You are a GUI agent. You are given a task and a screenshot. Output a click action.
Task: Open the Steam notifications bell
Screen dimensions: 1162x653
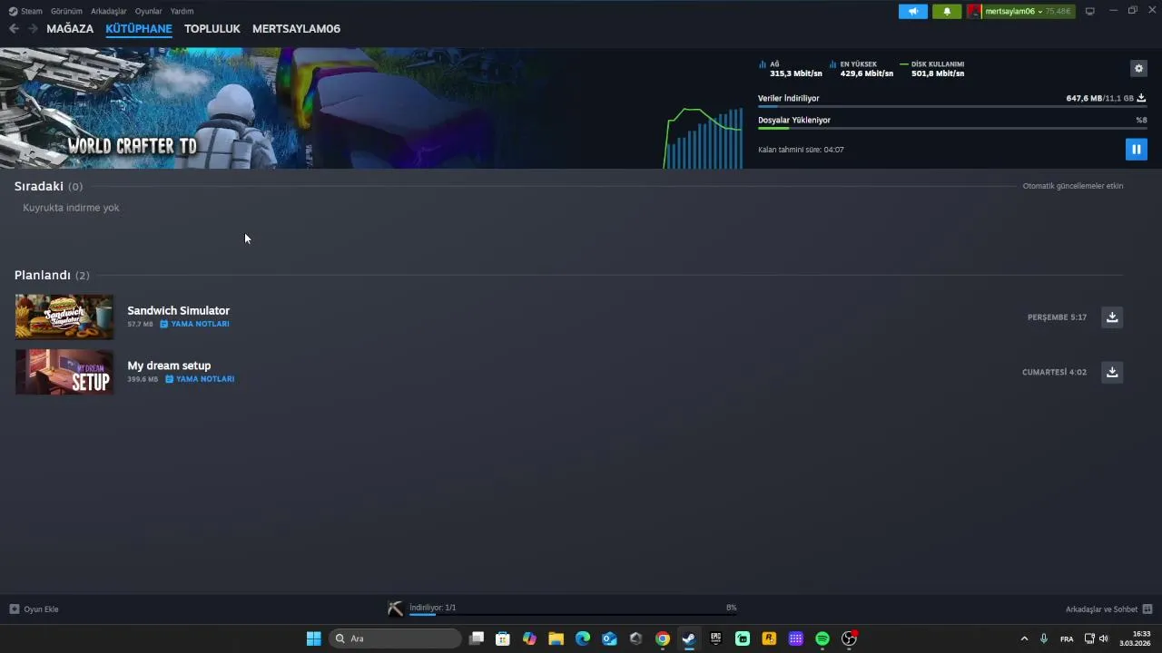pyautogui.click(x=947, y=11)
